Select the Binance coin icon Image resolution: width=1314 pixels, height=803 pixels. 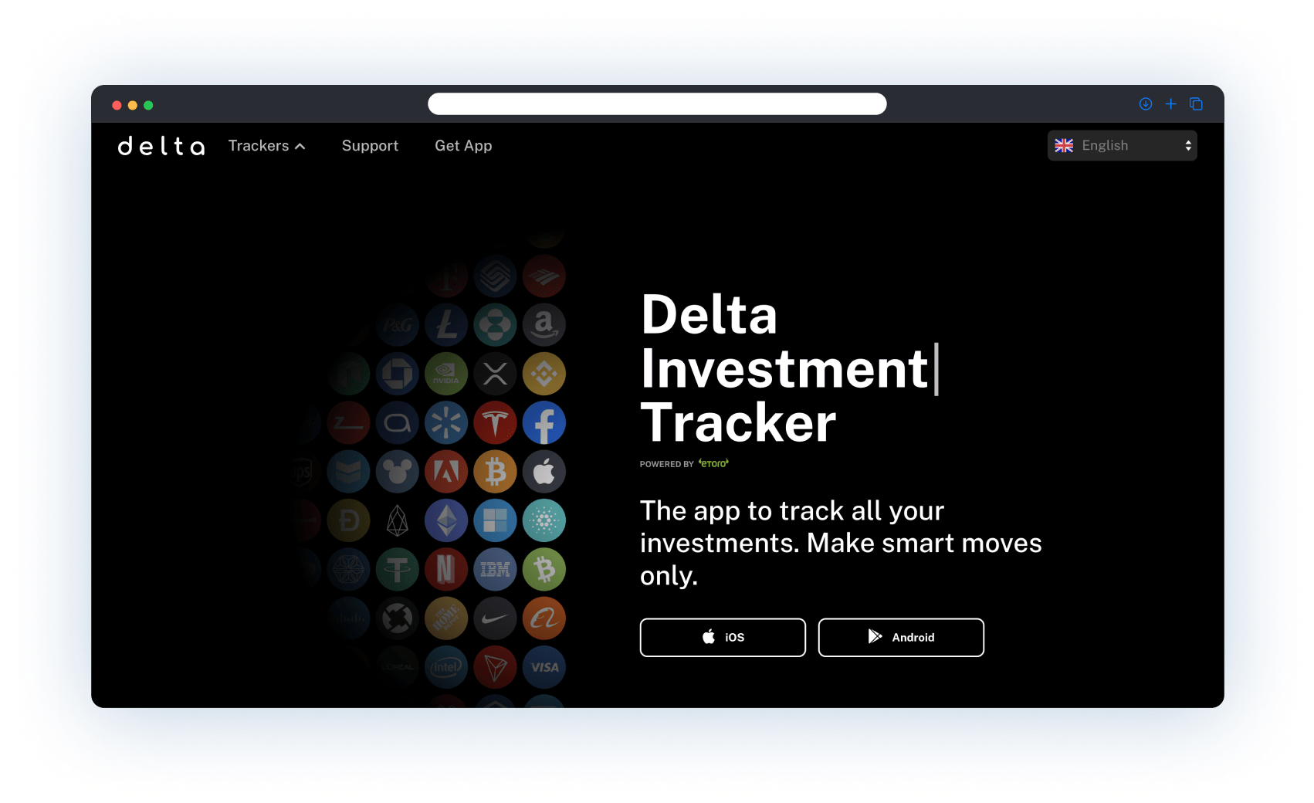[x=544, y=374]
